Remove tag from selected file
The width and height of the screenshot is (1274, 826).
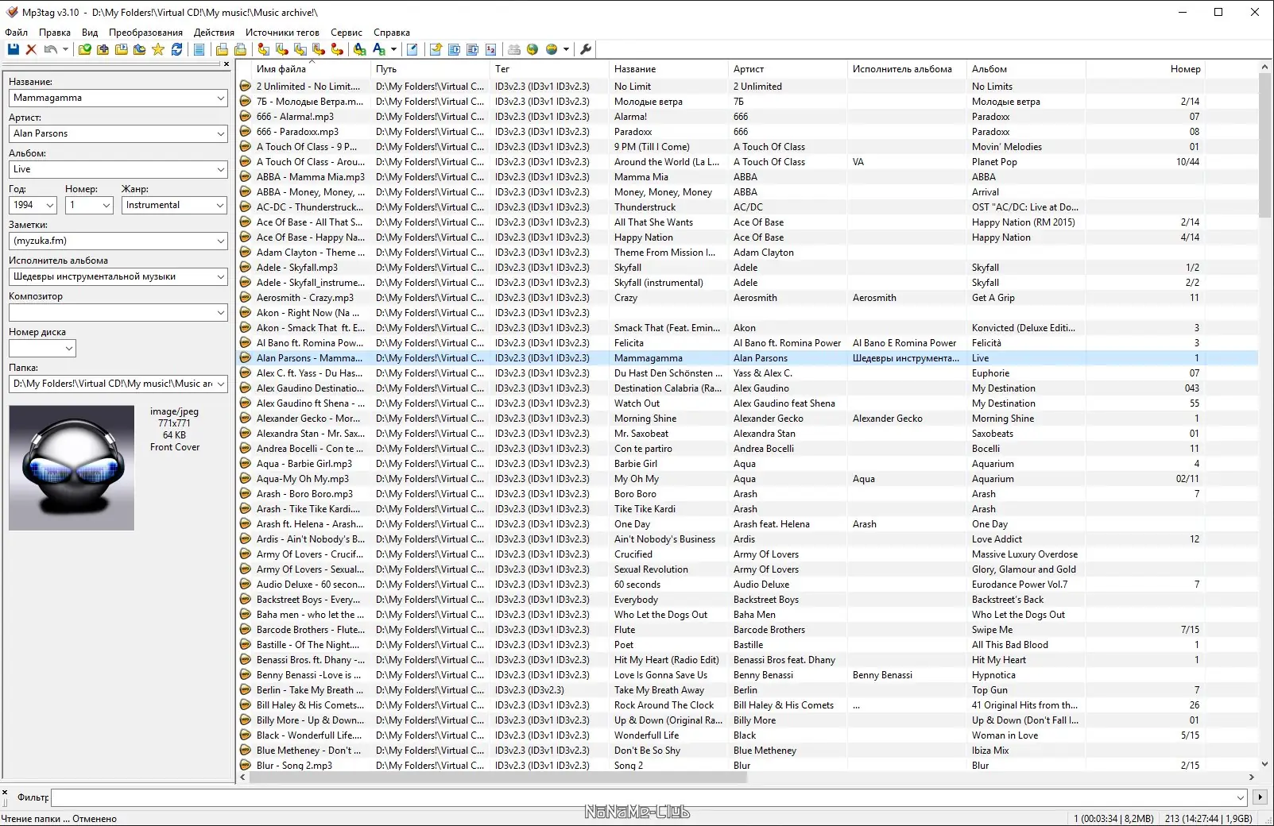[x=31, y=49]
